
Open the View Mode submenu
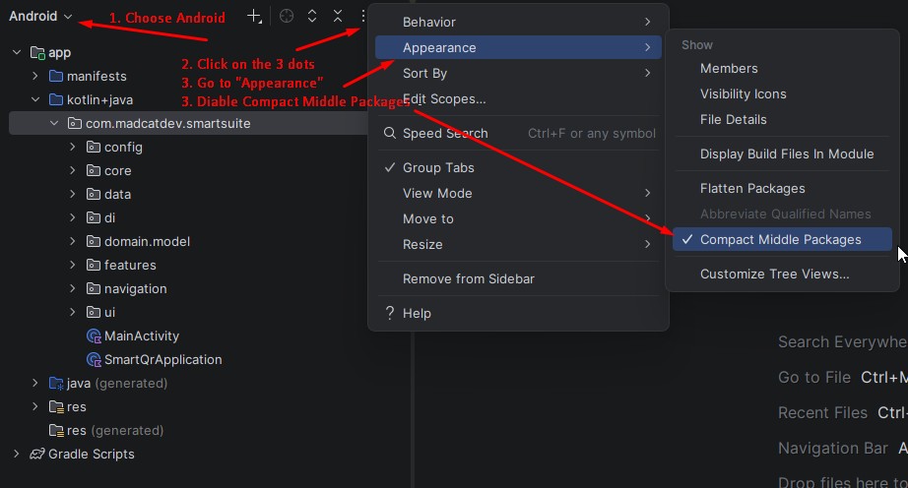[518, 193]
